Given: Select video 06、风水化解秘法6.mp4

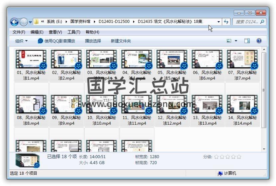Looking at the screenshot, I should pos(207,65).
